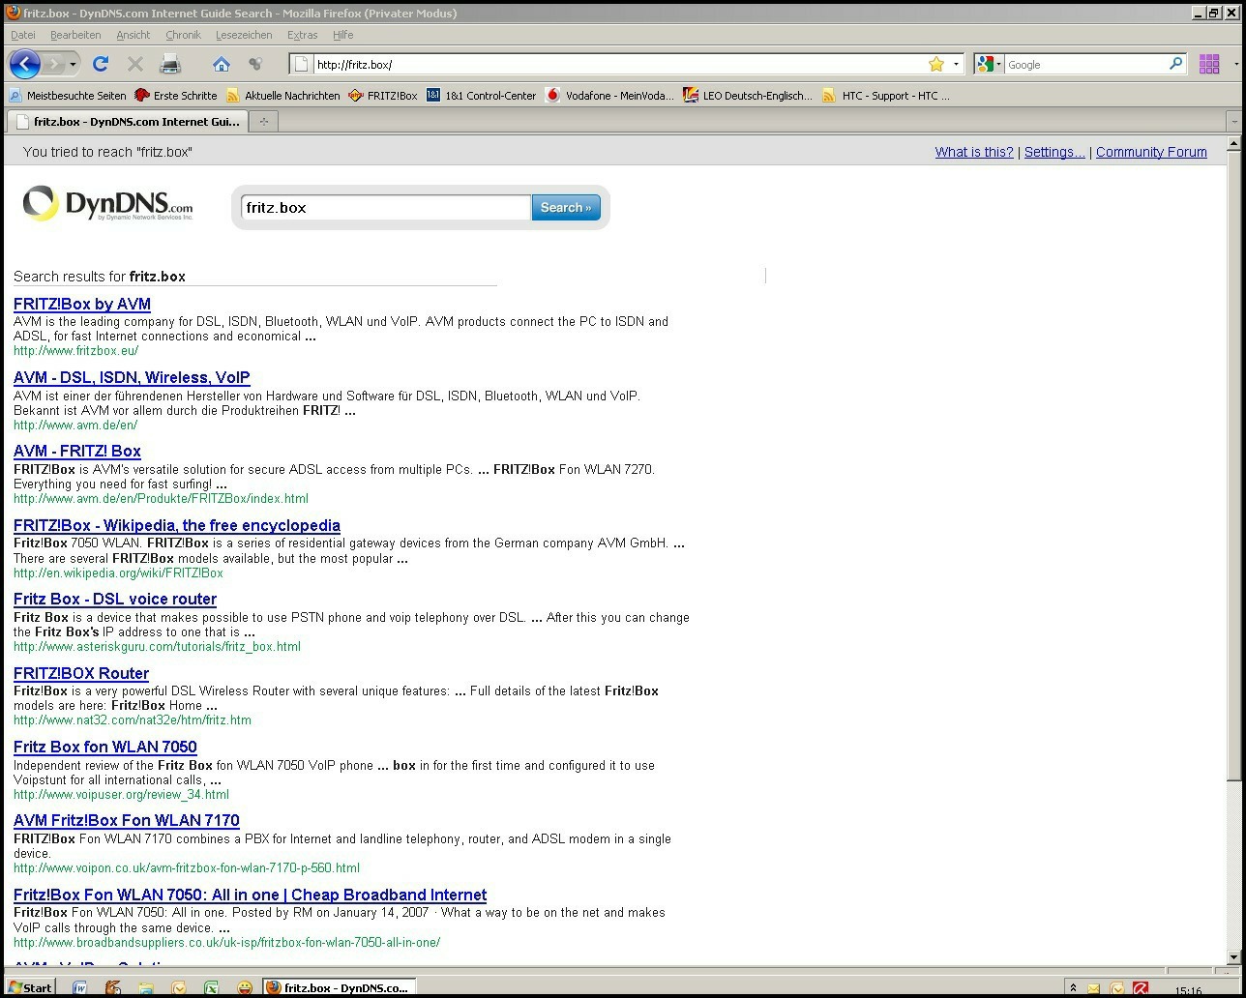Open the Community Forum link
Screen dimensions: 1246x998
(x=1151, y=152)
